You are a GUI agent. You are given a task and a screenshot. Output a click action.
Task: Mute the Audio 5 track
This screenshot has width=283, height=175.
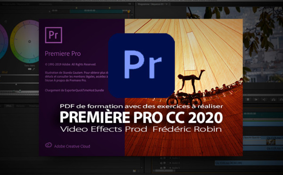click(161, 168)
